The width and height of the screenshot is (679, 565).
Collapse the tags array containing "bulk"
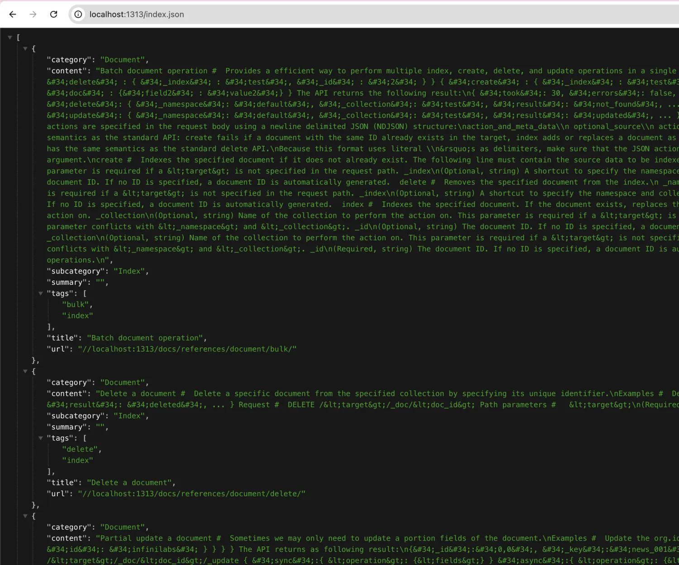(41, 293)
